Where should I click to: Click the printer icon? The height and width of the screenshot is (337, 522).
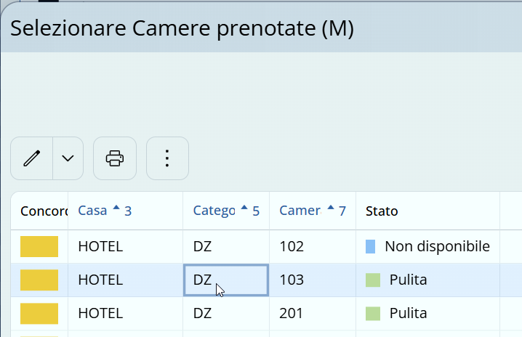pos(115,158)
